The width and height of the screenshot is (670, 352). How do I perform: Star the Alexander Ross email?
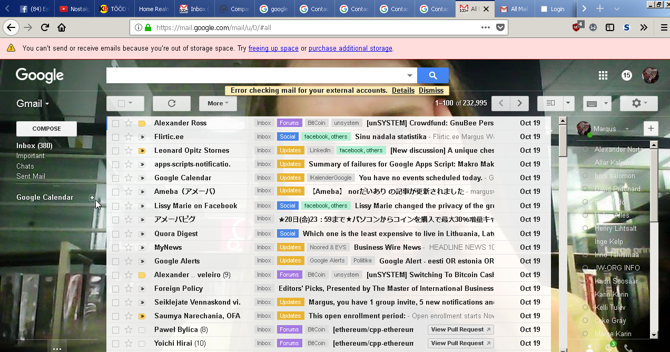pyautogui.click(x=129, y=123)
